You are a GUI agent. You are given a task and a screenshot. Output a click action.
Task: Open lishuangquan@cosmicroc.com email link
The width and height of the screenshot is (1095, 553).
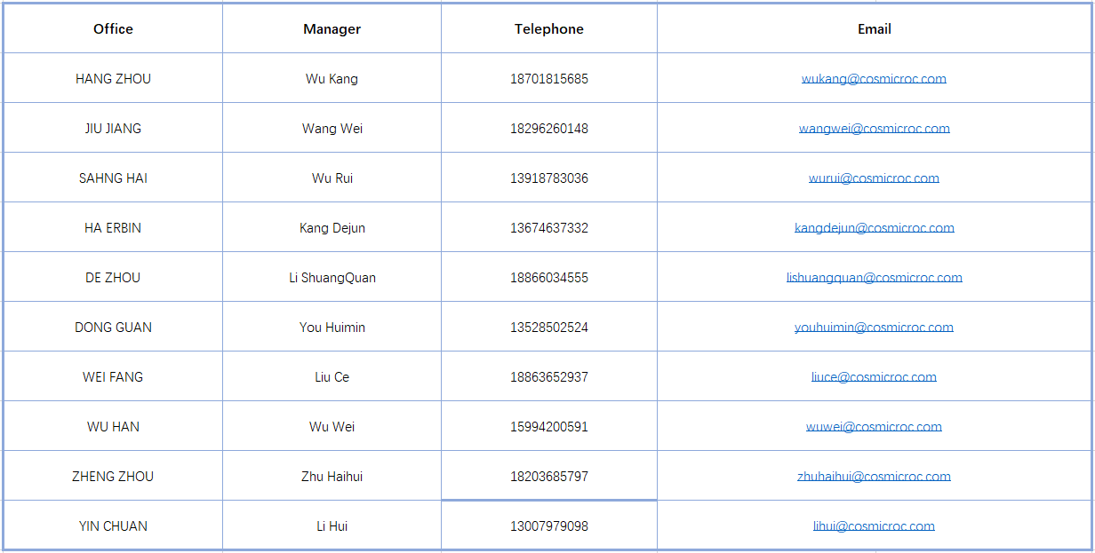coord(874,277)
